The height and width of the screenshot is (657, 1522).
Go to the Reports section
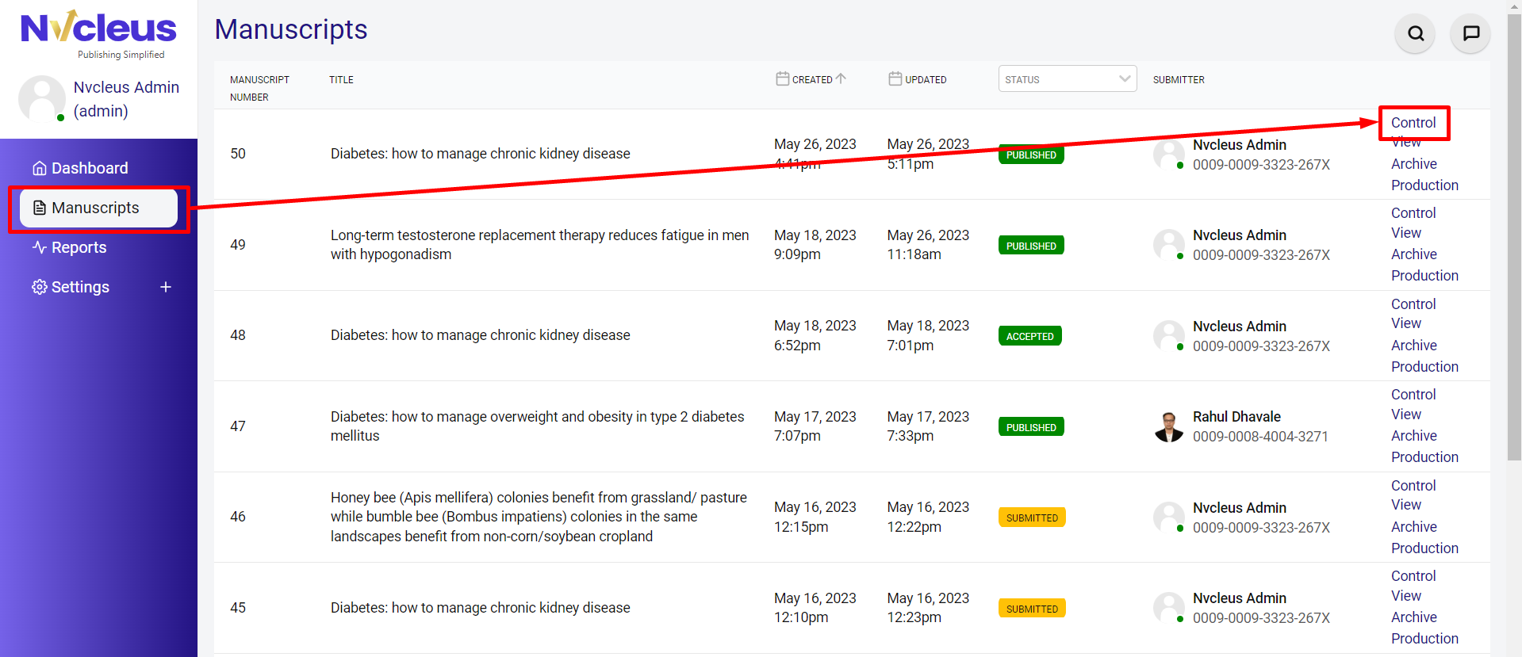click(79, 247)
